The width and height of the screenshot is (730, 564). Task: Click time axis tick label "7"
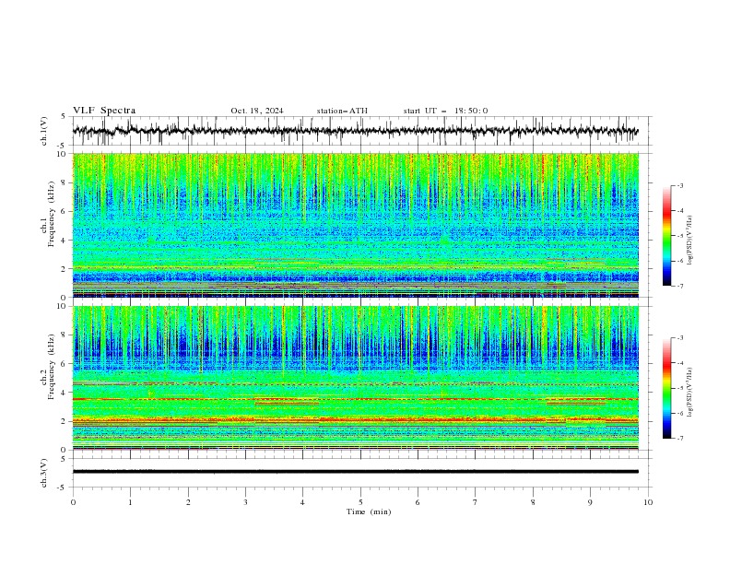pos(475,502)
